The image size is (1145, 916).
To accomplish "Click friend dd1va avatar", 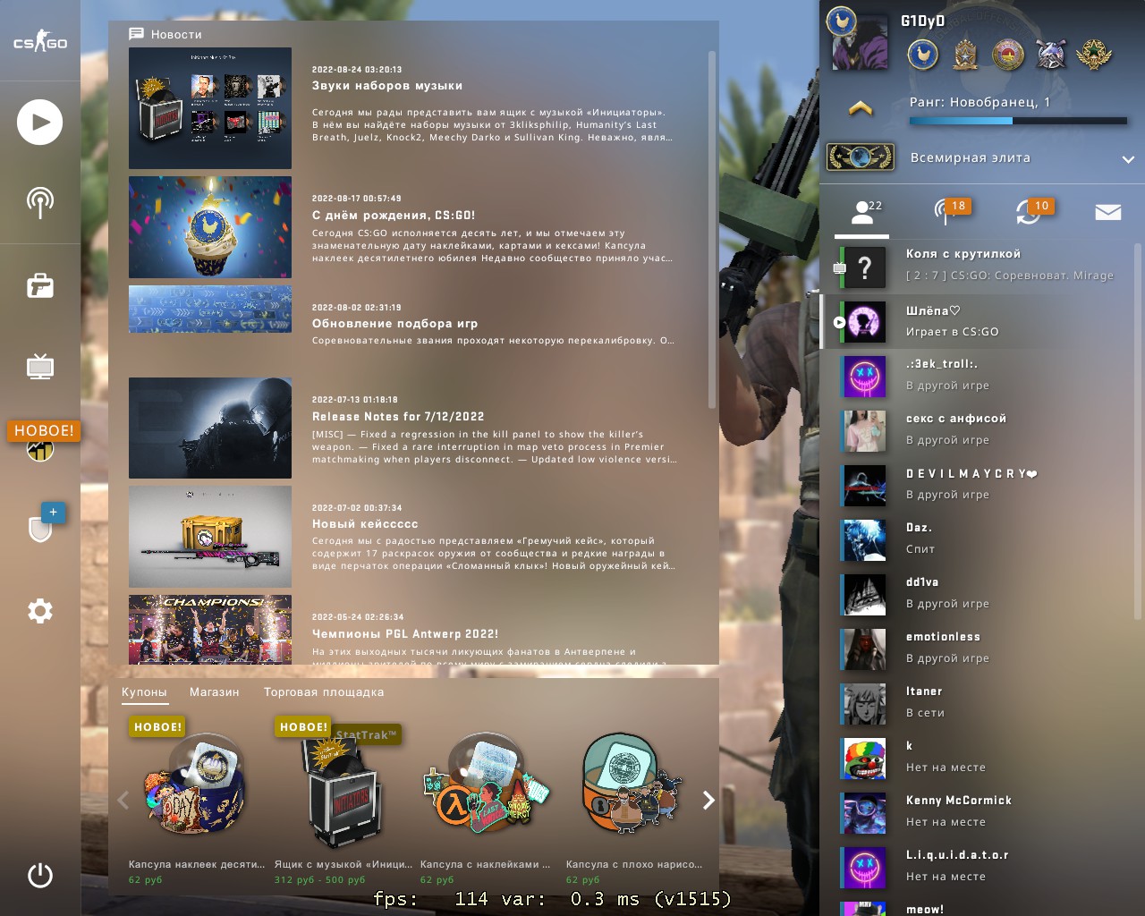I will (864, 595).
